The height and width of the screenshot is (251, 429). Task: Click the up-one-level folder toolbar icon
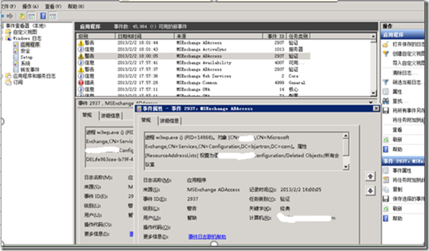[22, 16]
